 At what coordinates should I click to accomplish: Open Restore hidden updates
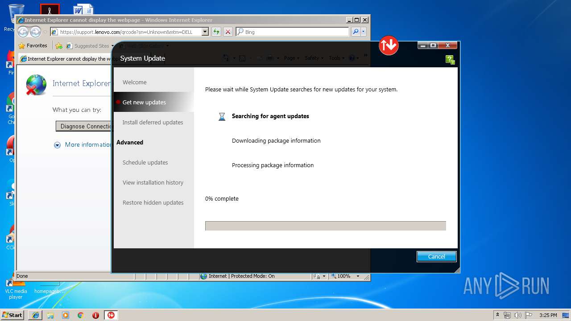(x=153, y=202)
